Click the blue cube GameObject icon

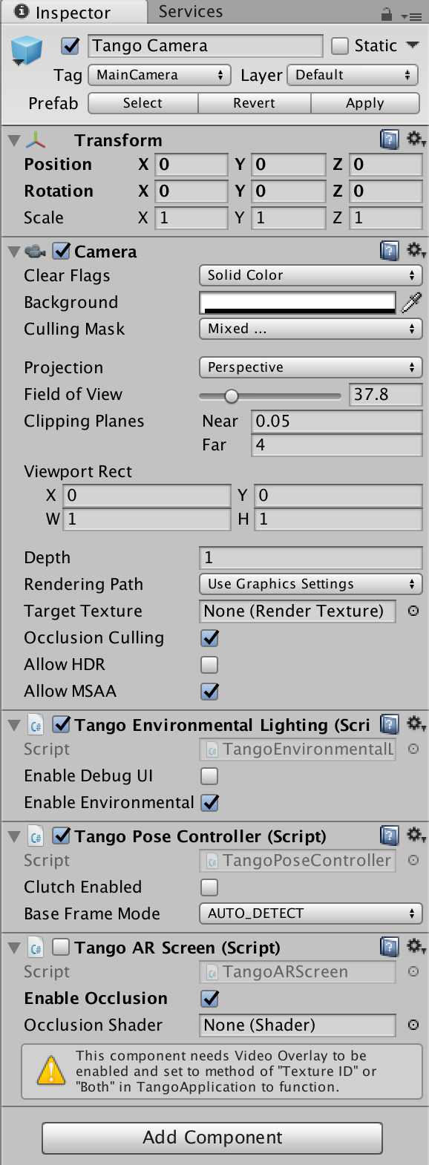27,51
